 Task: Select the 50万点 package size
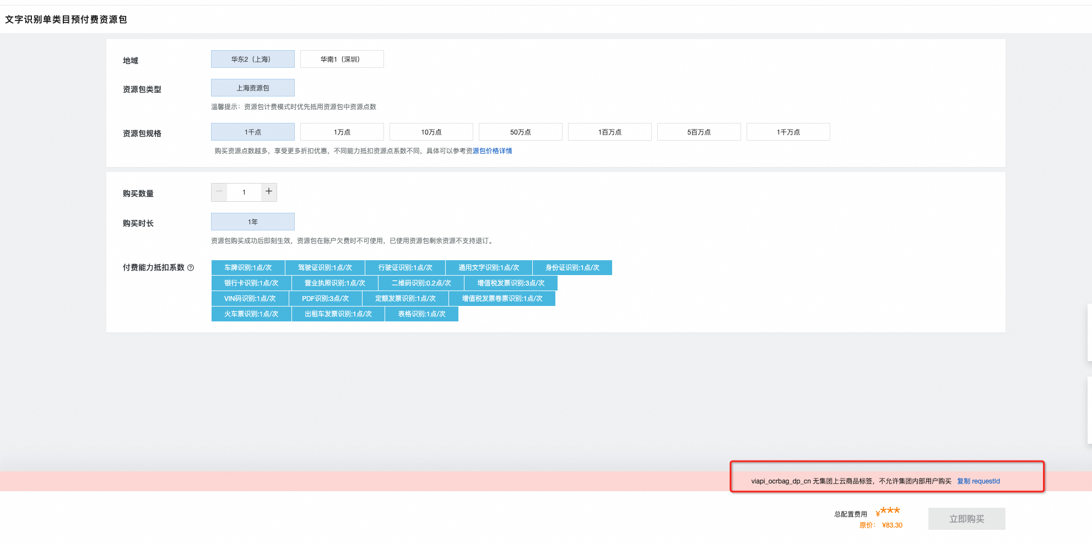[x=521, y=132]
